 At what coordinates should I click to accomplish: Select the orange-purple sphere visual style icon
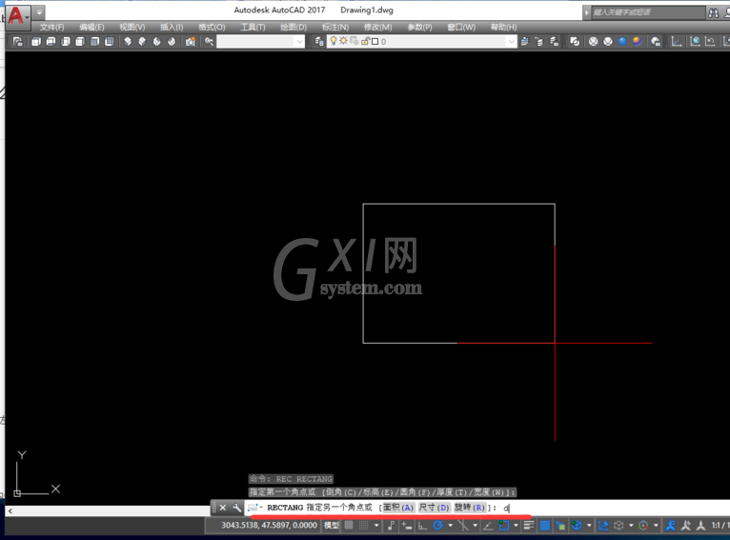click(638, 42)
